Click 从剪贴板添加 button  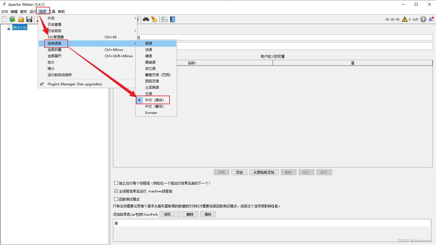point(264,172)
